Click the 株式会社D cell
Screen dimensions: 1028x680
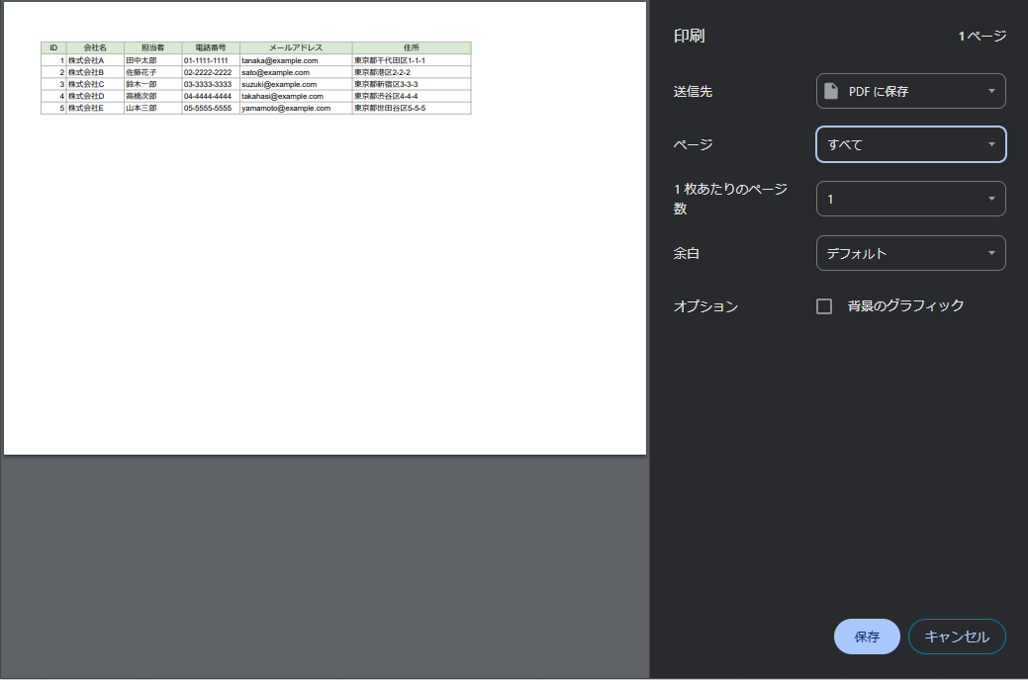click(95, 96)
